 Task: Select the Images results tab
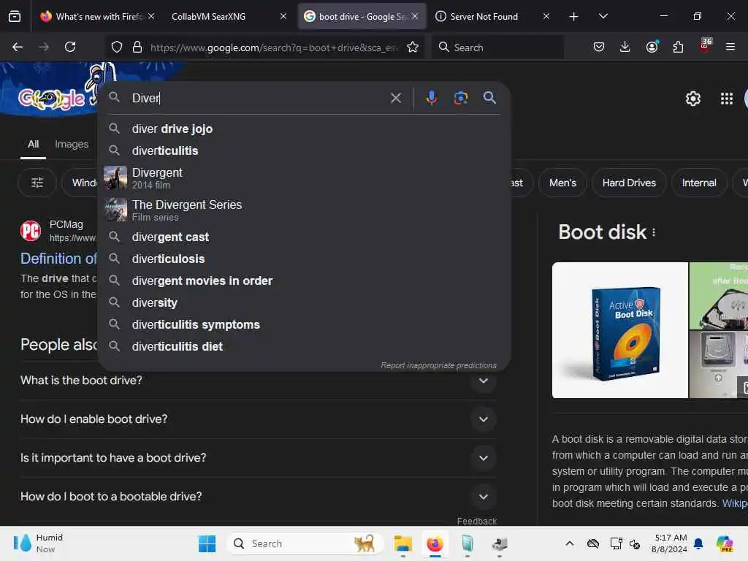tap(72, 144)
